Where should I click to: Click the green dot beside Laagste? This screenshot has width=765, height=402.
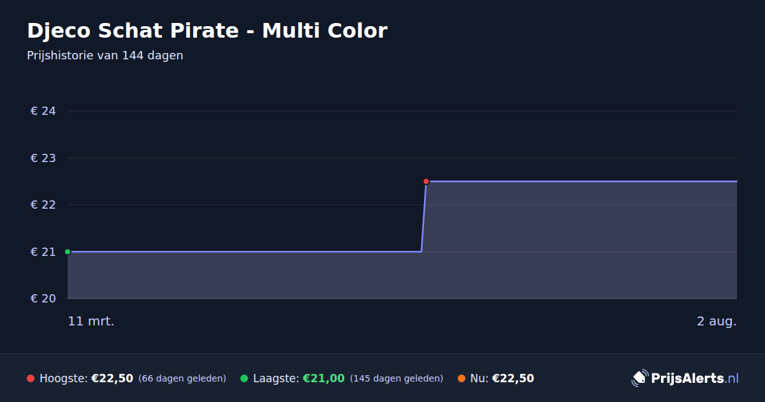[244, 378]
